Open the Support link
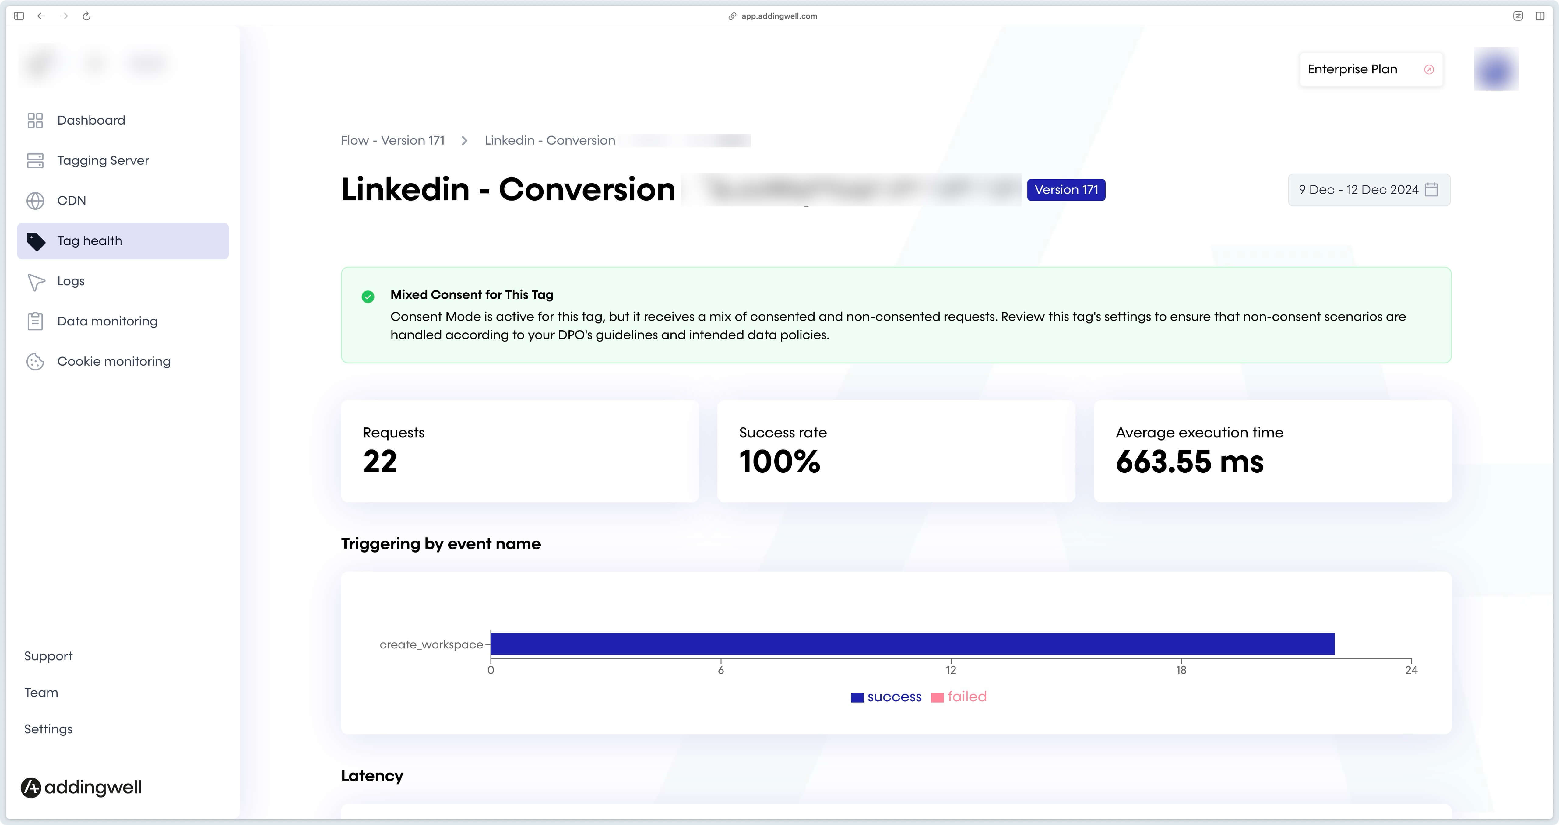 click(48, 656)
